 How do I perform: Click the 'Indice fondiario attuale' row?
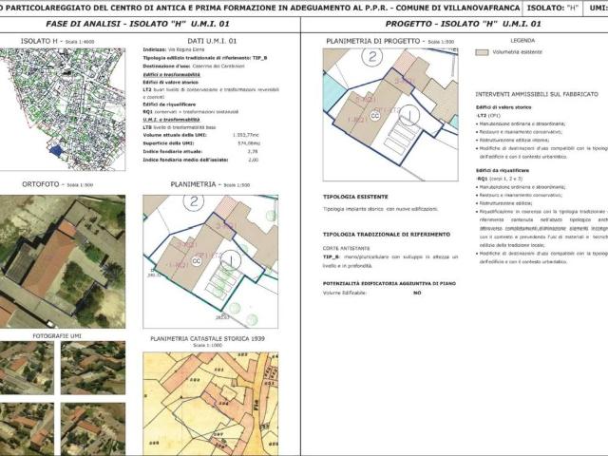(200, 152)
